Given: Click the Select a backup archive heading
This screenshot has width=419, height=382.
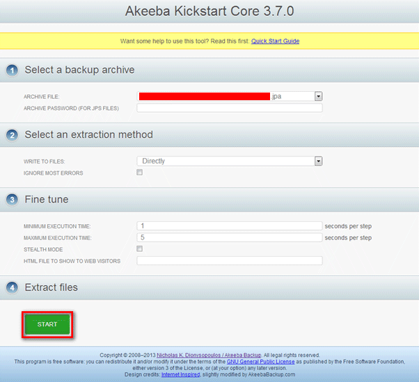Looking at the screenshot, I should 79,70.
